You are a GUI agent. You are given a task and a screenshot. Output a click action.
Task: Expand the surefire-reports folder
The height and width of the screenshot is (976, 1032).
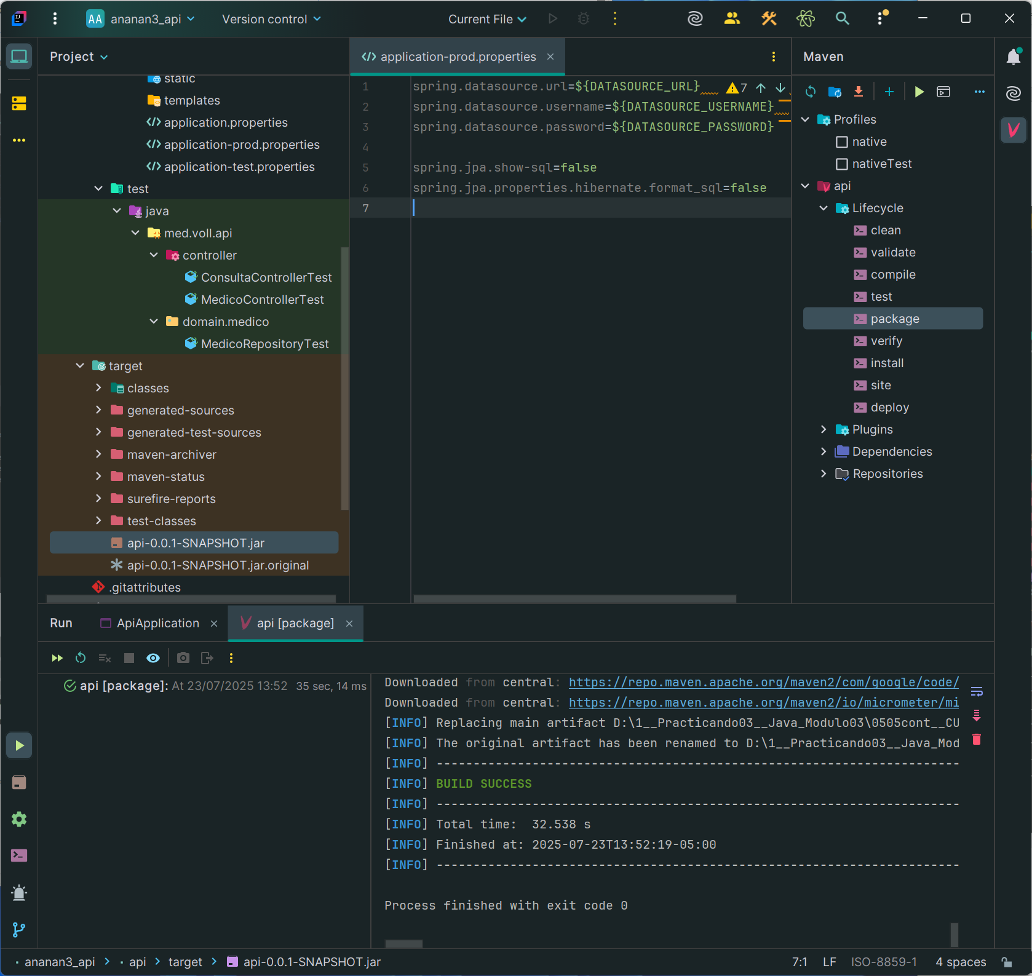(98, 499)
